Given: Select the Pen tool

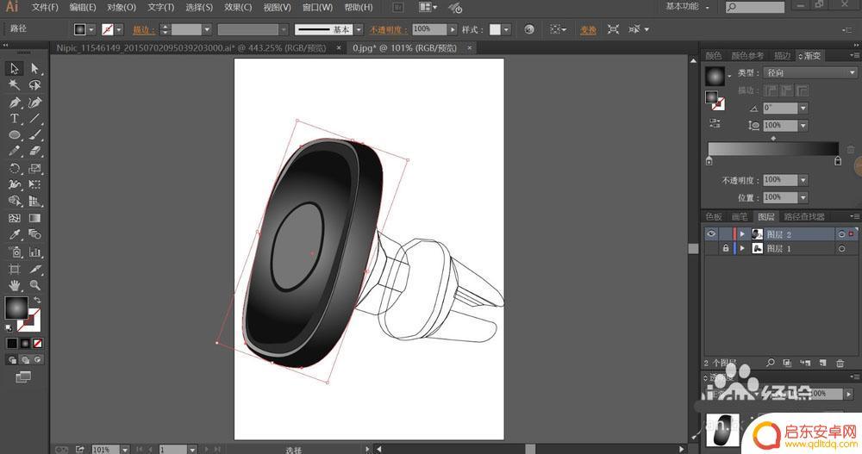Looking at the screenshot, I should 15,103.
